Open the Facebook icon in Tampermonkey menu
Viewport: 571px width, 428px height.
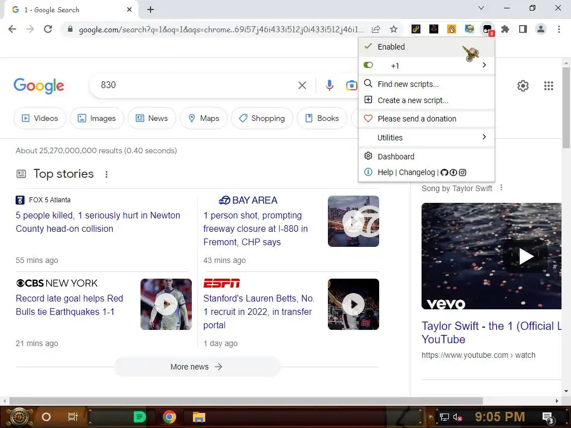pyautogui.click(x=453, y=173)
